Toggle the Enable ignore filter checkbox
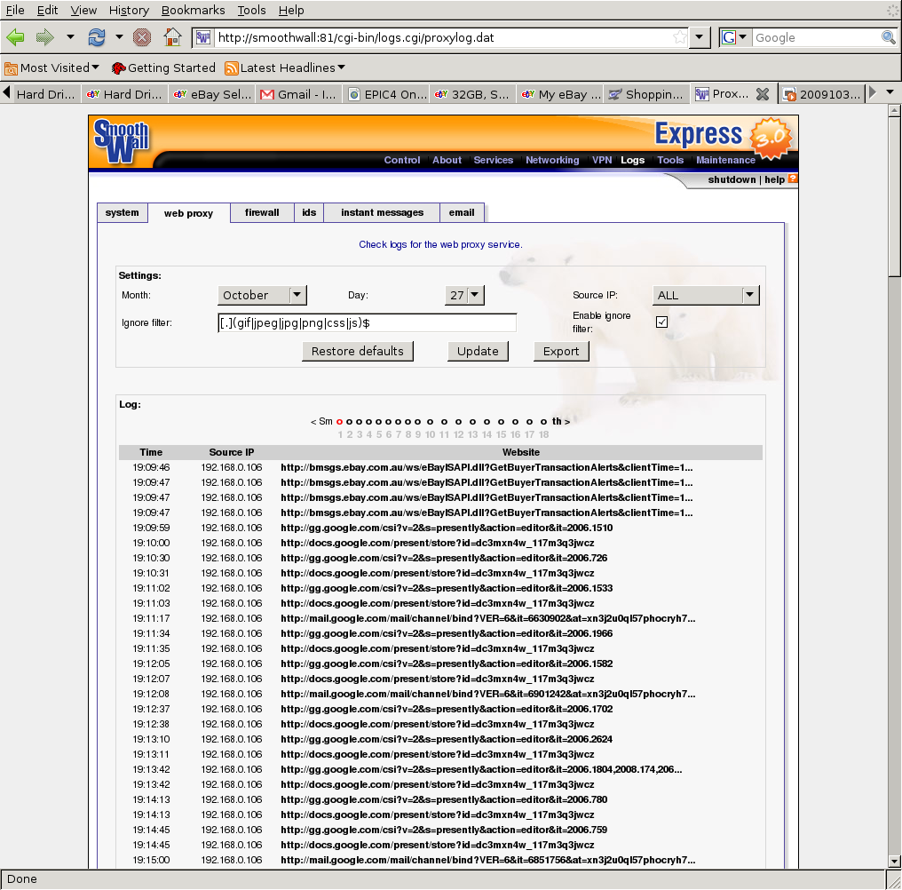Image resolution: width=902 pixels, height=890 pixels. (661, 322)
